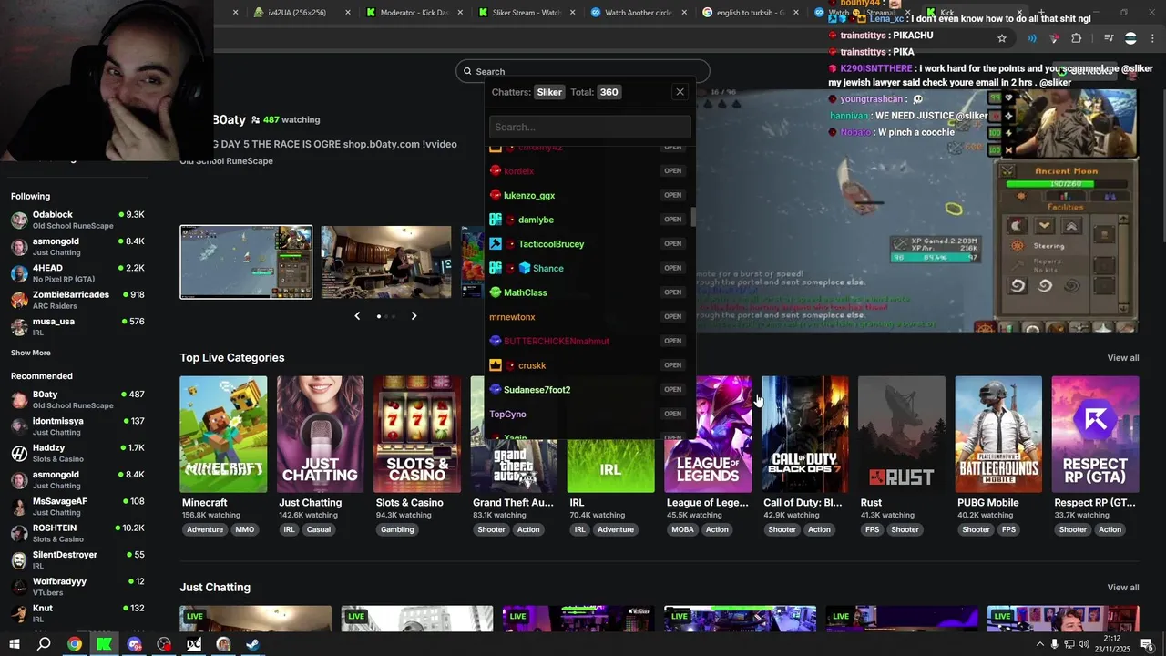Open Discord from the taskbar

click(135, 644)
